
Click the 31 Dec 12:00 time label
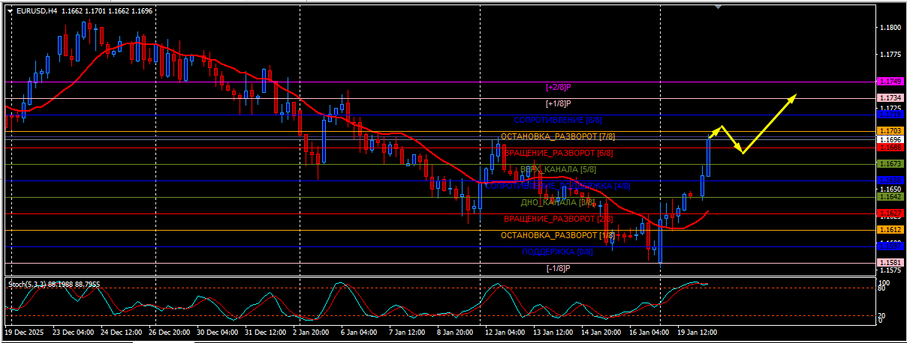[x=266, y=331]
